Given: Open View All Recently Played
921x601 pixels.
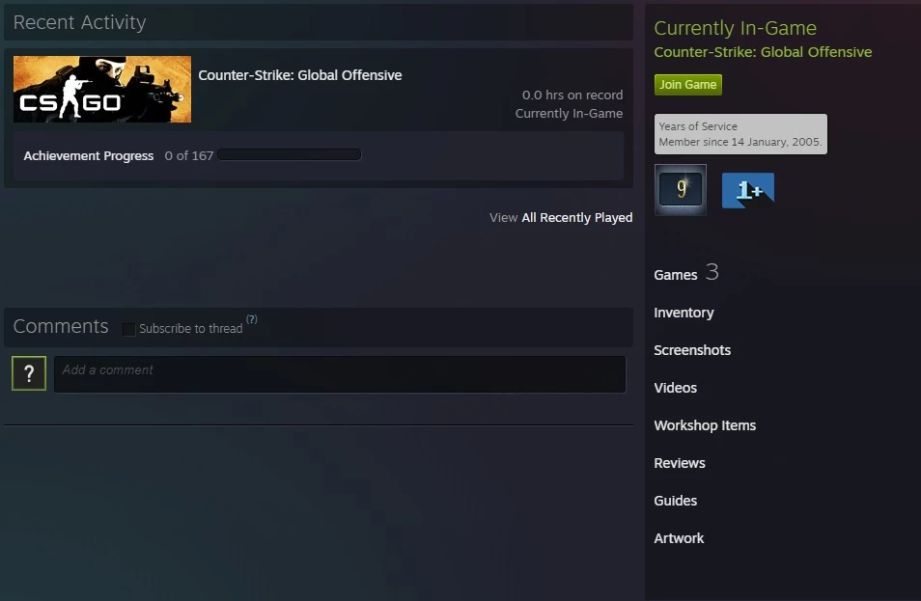Looking at the screenshot, I should pyautogui.click(x=561, y=218).
